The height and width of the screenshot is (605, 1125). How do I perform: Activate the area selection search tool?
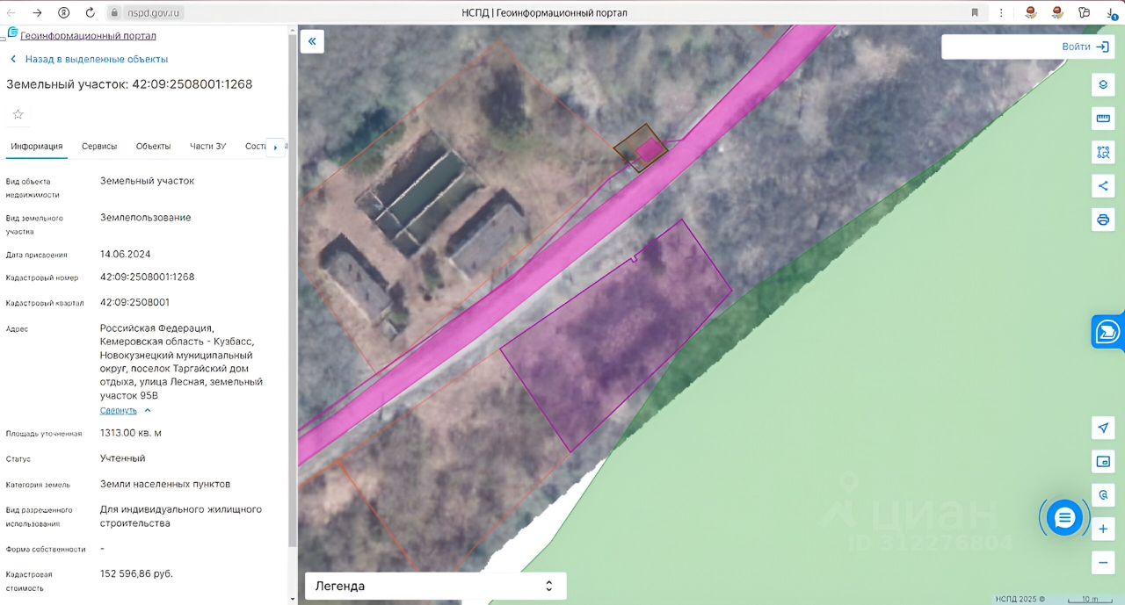tap(1103, 152)
